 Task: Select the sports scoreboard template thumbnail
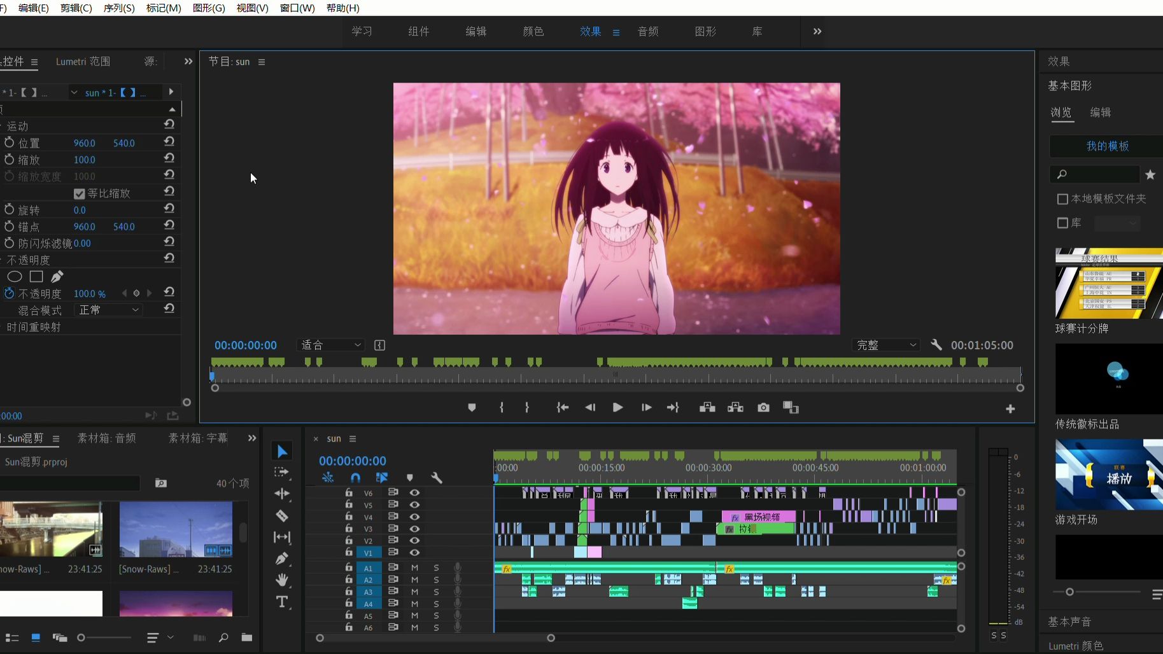pos(1109,283)
